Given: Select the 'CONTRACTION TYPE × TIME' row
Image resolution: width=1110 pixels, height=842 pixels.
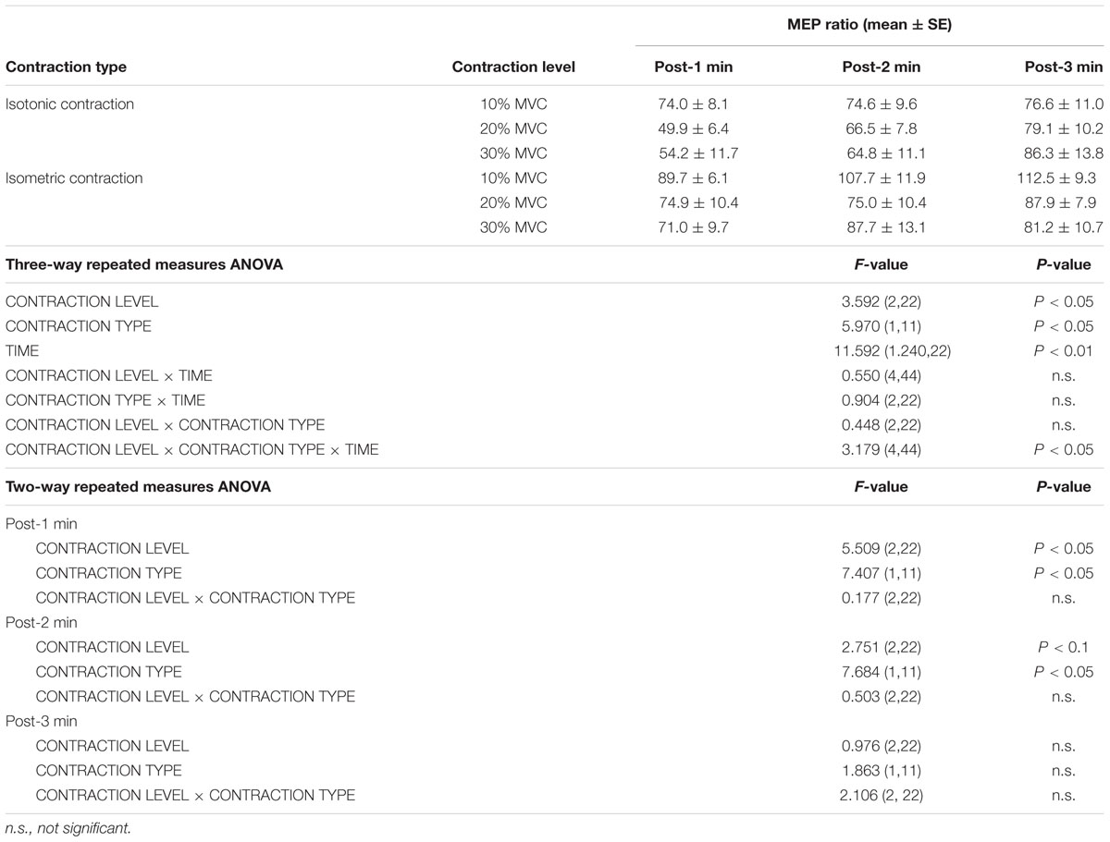Looking at the screenshot, I should click(x=555, y=400).
